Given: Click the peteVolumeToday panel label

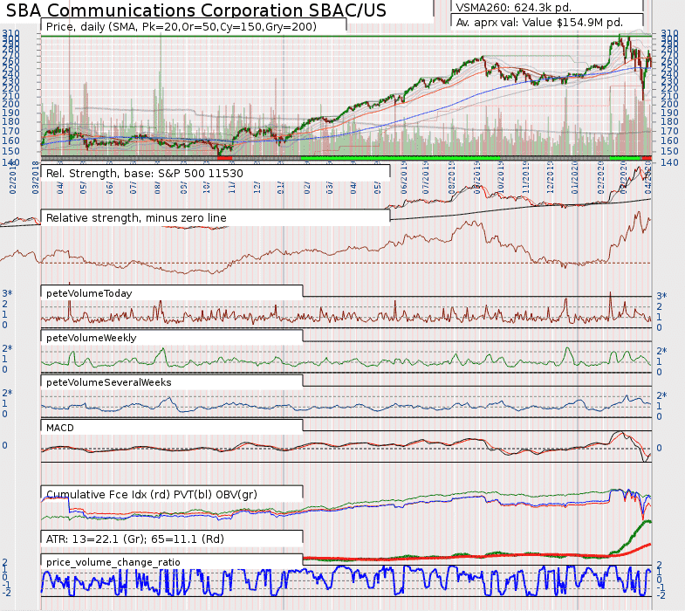Looking at the screenshot, I should (89, 293).
